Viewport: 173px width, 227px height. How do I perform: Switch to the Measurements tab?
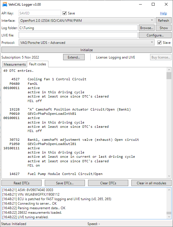tap(14, 64)
